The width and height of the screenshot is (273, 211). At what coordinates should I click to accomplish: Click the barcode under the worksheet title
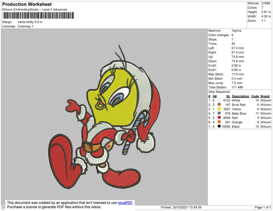[38, 15]
